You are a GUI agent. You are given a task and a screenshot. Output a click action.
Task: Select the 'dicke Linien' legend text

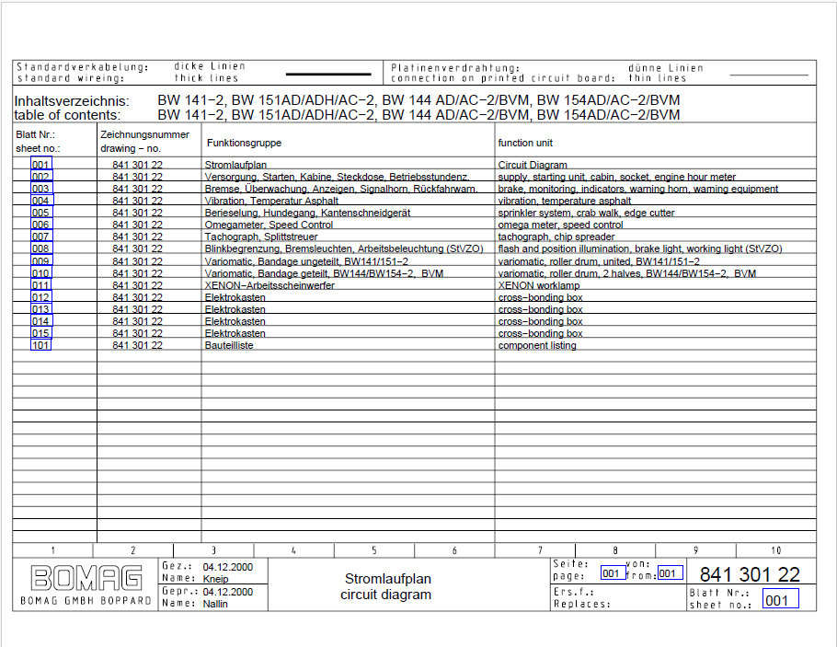click(210, 66)
